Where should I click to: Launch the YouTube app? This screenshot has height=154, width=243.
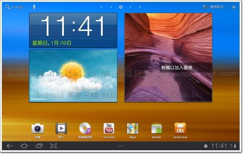pos(108,129)
